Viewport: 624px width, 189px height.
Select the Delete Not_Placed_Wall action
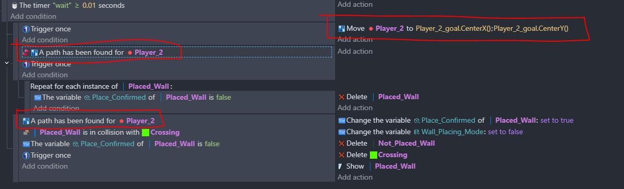pos(387,143)
